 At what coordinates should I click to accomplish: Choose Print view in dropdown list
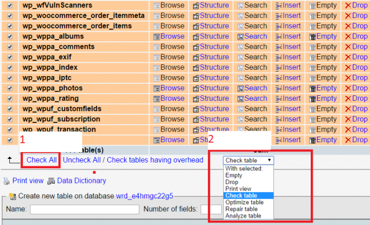click(249, 189)
